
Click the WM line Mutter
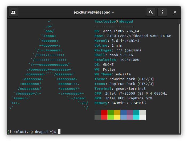click(105, 70)
